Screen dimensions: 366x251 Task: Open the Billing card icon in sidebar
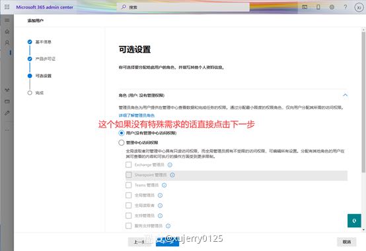click(7, 101)
